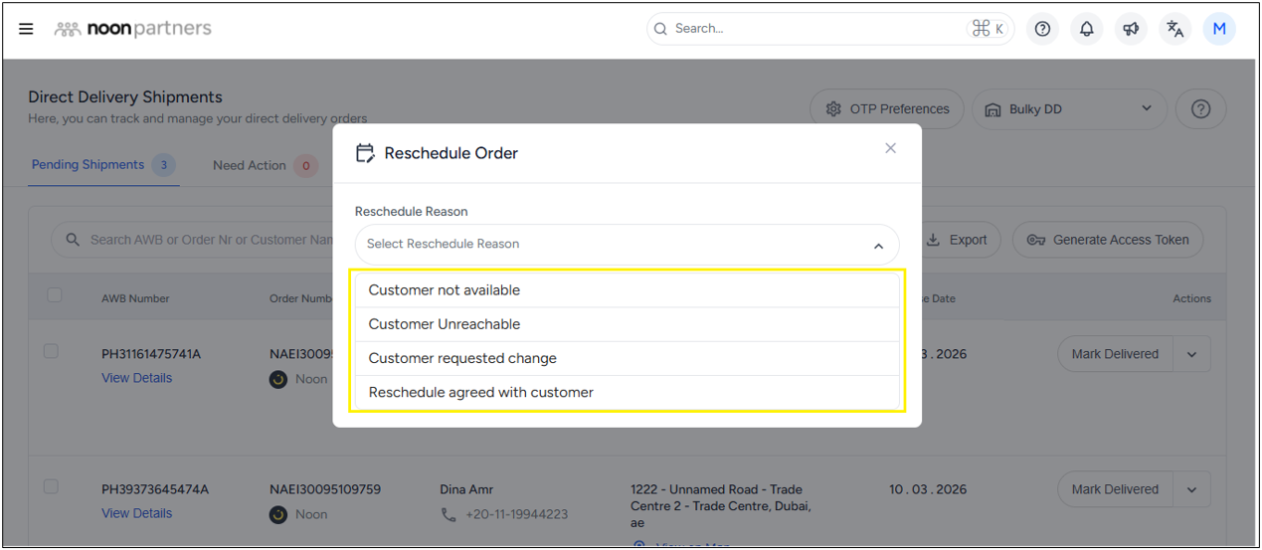Open the notifications bell icon
Image resolution: width=1262 pixels, height=550 pixels.
(1087, 29)
